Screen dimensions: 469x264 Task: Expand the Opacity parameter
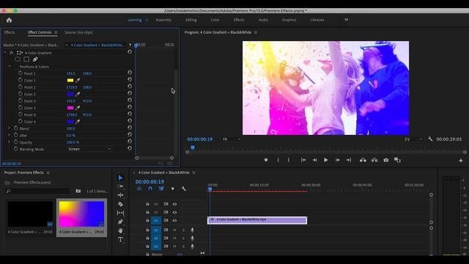(x=9, y=142)
